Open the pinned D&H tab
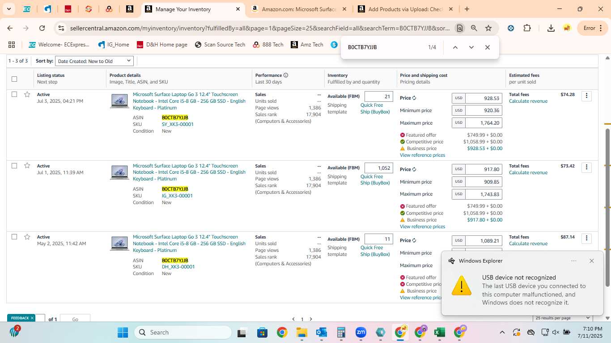This screenshot has width=611, height=343. point(68,9)
